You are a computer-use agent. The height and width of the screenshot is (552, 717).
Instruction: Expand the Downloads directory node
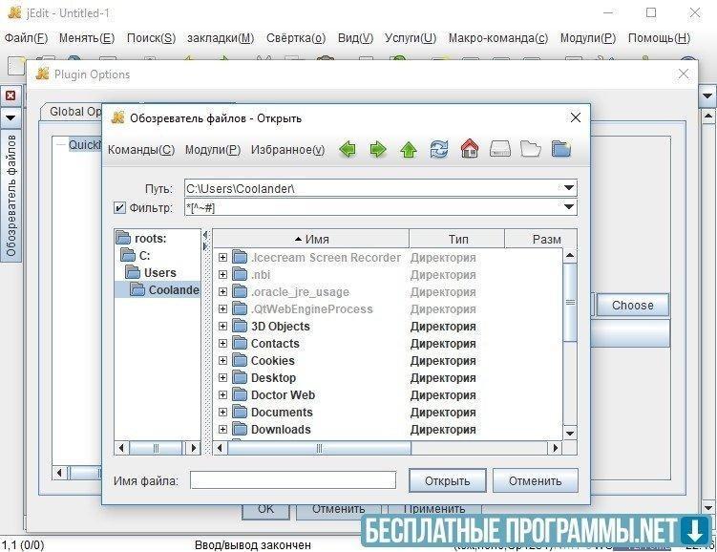pos(222,430)
